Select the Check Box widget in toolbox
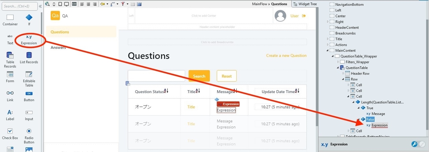This screenshot has width=429, height=152. click(10, 133)
